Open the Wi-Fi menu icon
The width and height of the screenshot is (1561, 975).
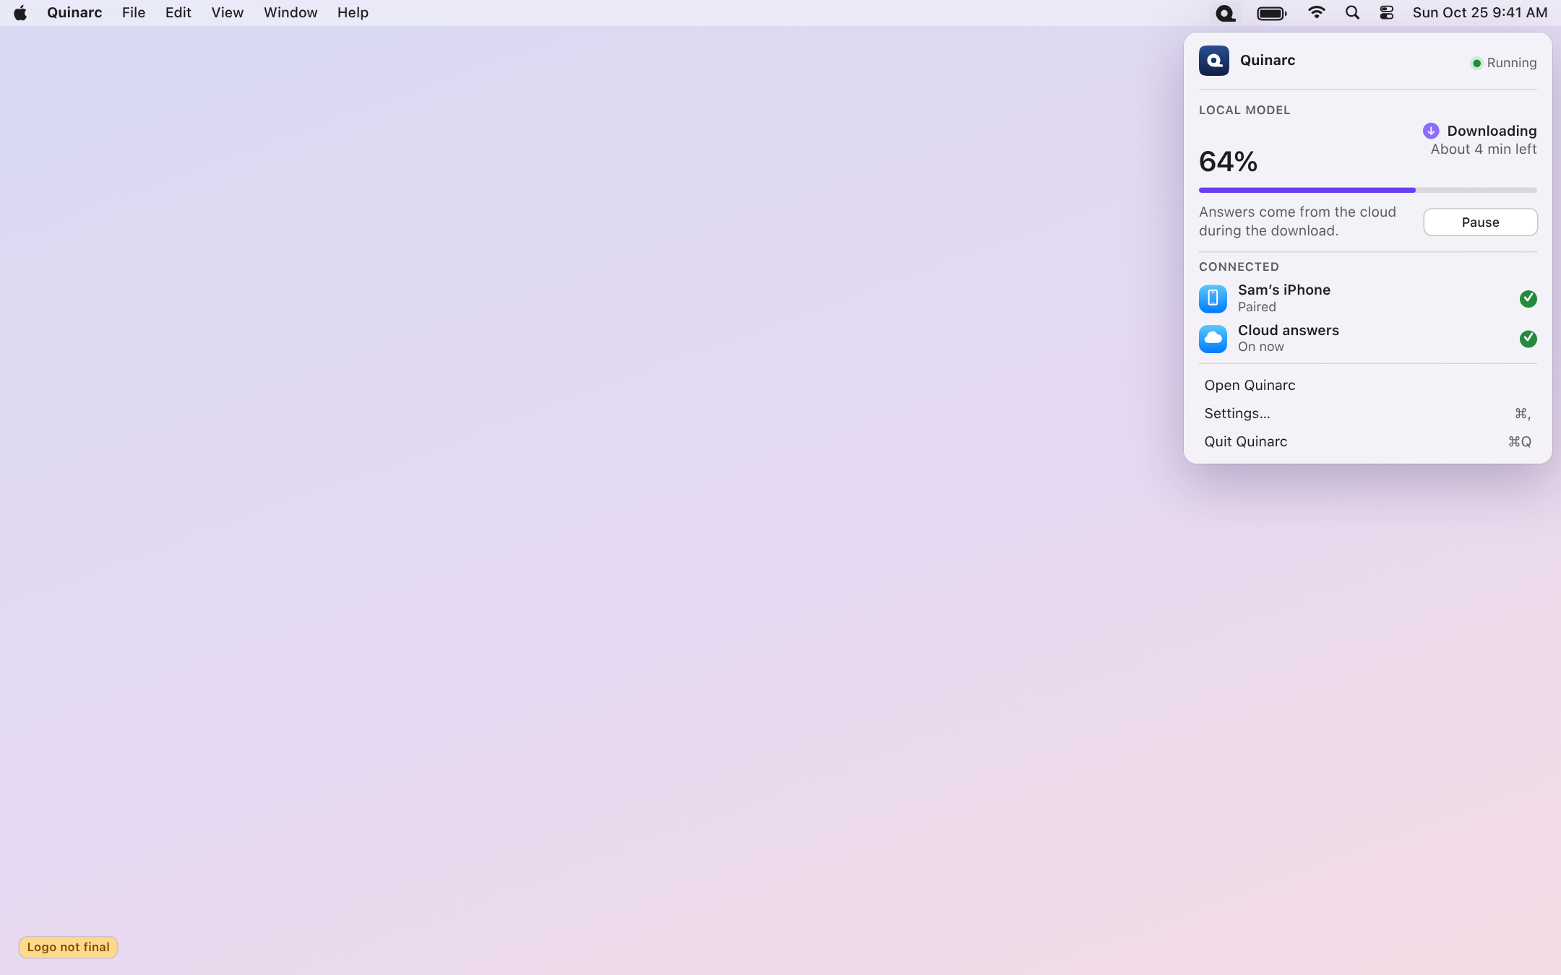point(1317,13)
